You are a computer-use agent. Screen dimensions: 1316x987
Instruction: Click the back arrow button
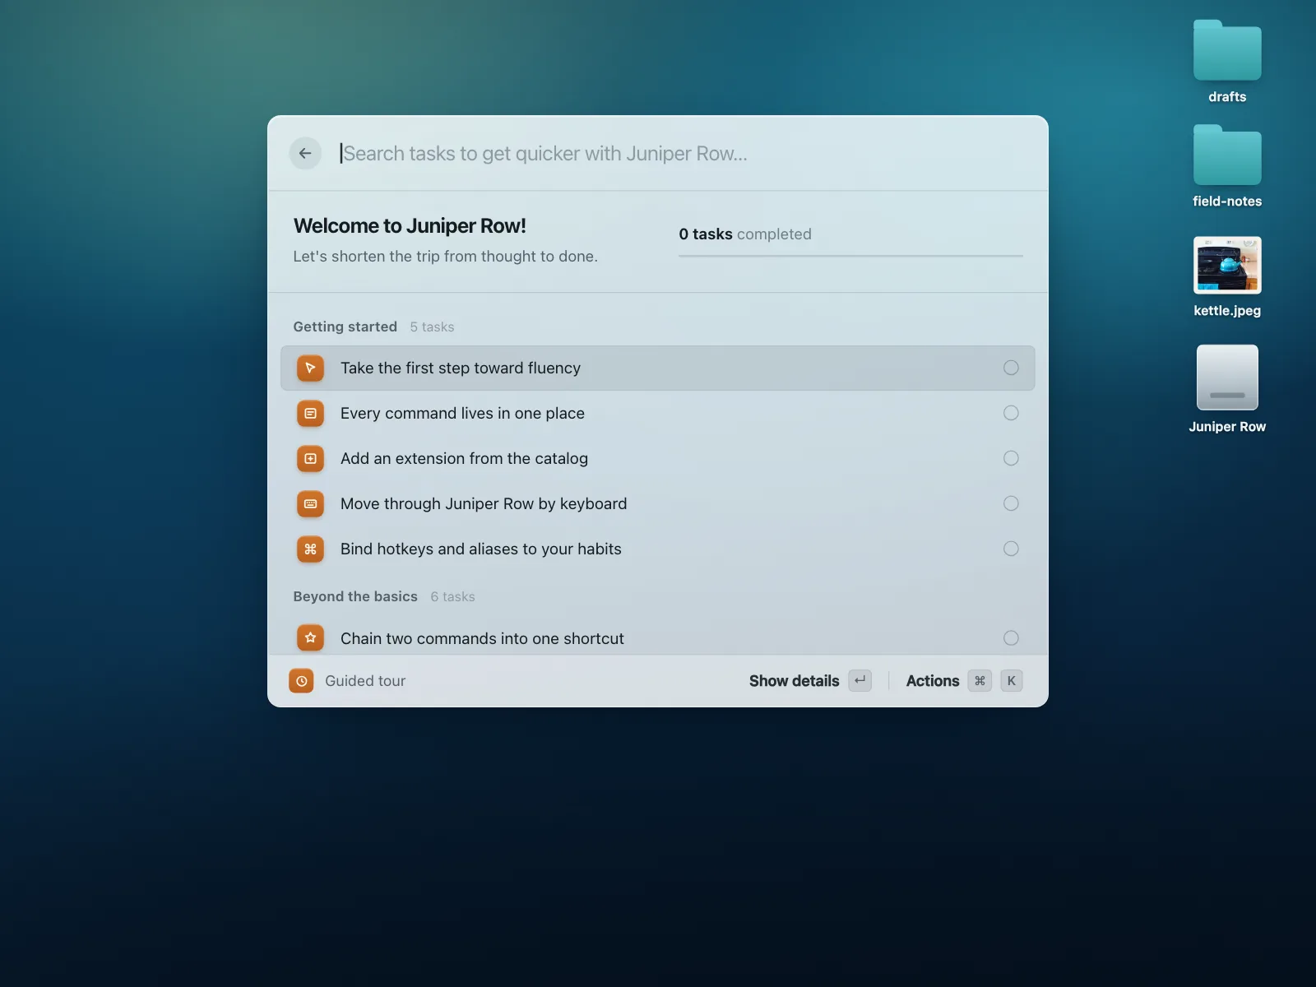coord(305,154)
